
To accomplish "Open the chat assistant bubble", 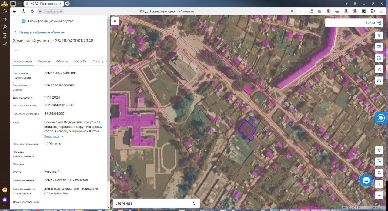I will pos(366,181).
